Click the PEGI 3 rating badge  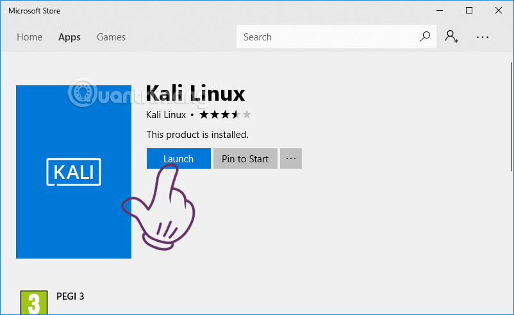[x=34, y=302]
